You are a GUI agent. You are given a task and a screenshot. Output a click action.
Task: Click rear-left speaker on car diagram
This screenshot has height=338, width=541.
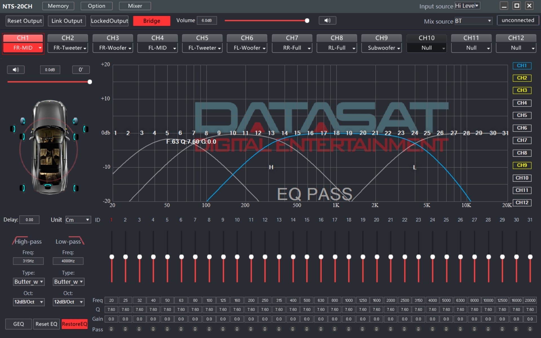coord(23,188)
